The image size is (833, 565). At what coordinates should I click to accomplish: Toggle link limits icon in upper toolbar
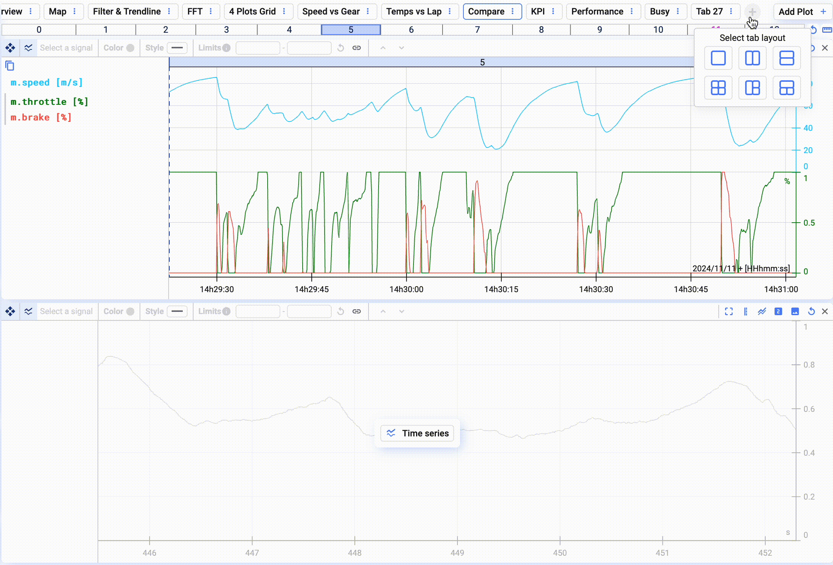357,48
